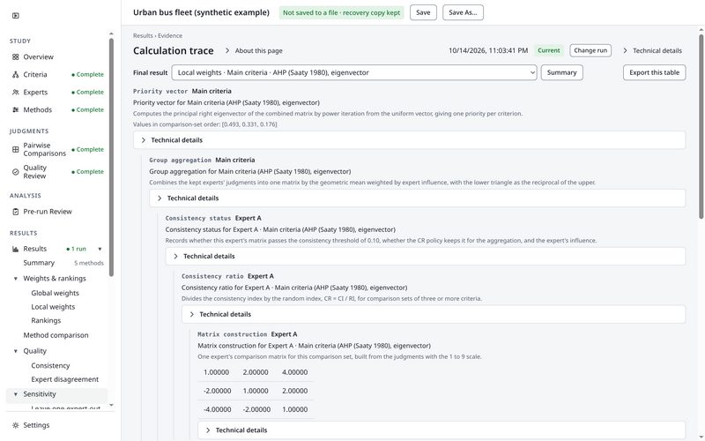Open Overview grid icon
Screen dimensions: 705x441
pyautogui.click(x=16, y=57)
